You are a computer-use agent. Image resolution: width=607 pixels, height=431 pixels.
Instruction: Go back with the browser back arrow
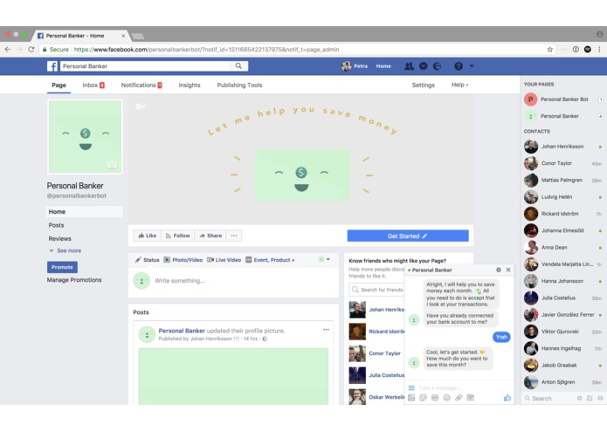click(x=8, y=50)
